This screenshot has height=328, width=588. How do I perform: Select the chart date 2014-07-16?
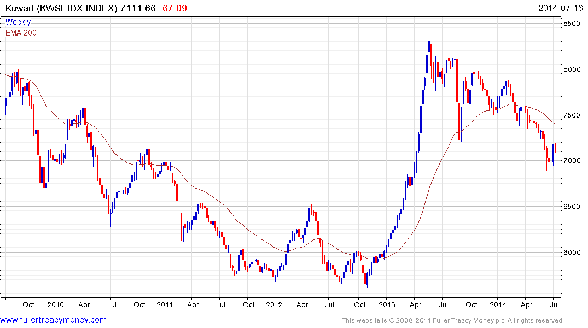click(561, 8)
